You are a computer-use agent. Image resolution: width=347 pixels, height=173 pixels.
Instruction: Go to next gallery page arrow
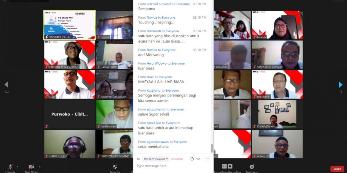click(x=340, y=85)
